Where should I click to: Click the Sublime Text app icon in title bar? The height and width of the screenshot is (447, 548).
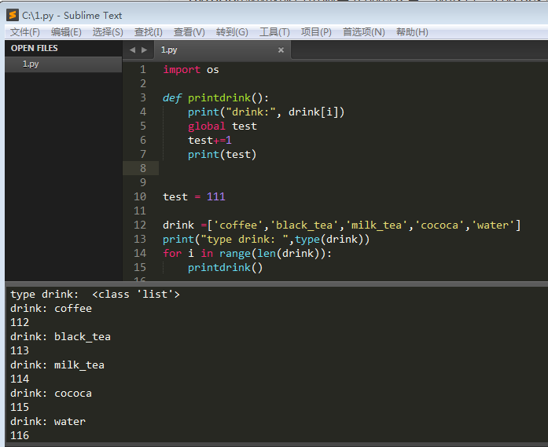pyautogui.click(x=13, y=16)
